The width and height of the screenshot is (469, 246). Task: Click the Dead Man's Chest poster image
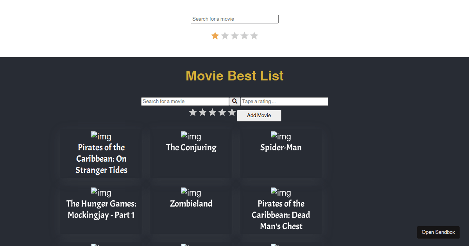(281, 193)
